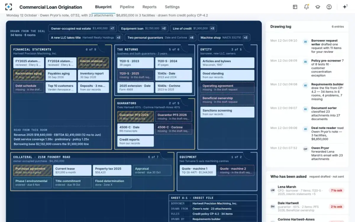Click the graduation cap learning icon
The width and height of the screenshot is (355, 222).
click(x=318, y=7)
